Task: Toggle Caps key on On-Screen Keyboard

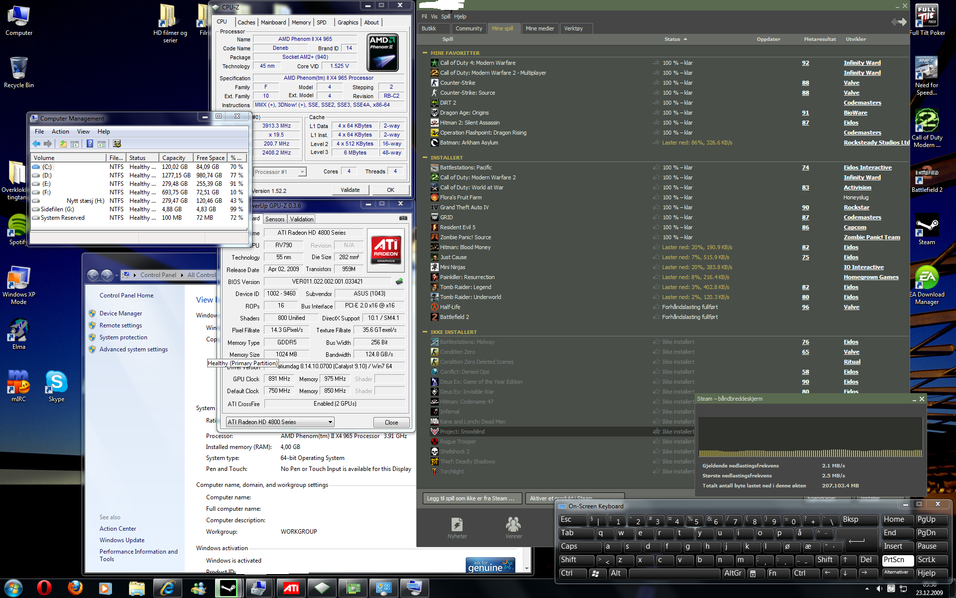Action: [580, 547]
